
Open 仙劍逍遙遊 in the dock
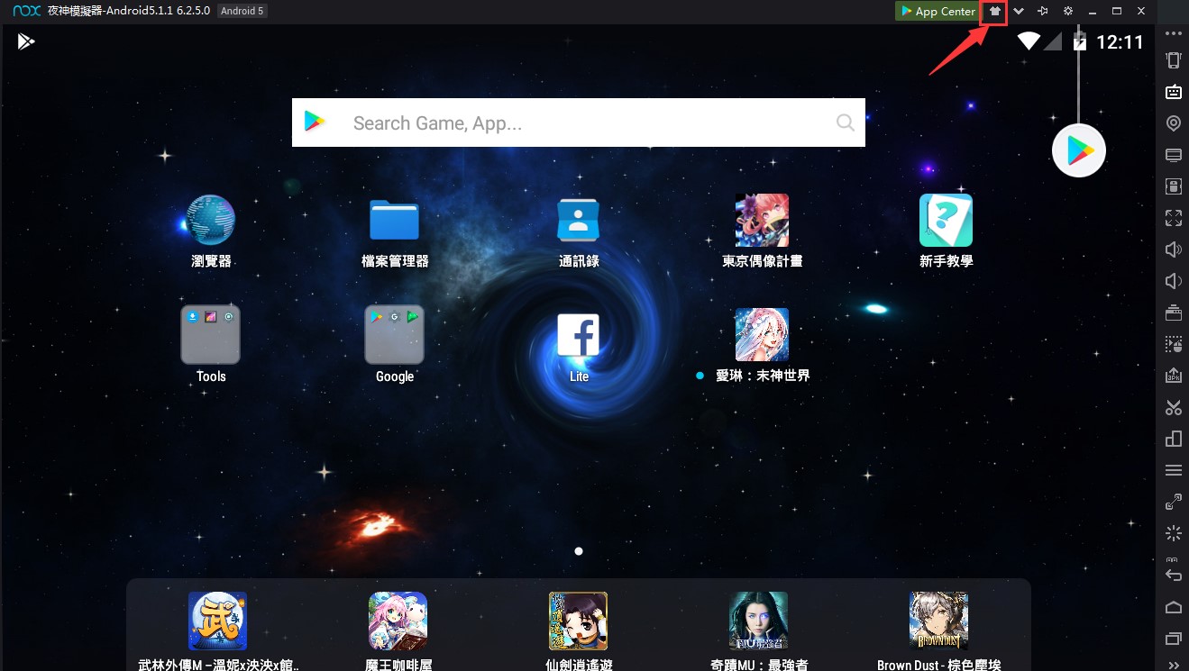[x=578, y=630]
